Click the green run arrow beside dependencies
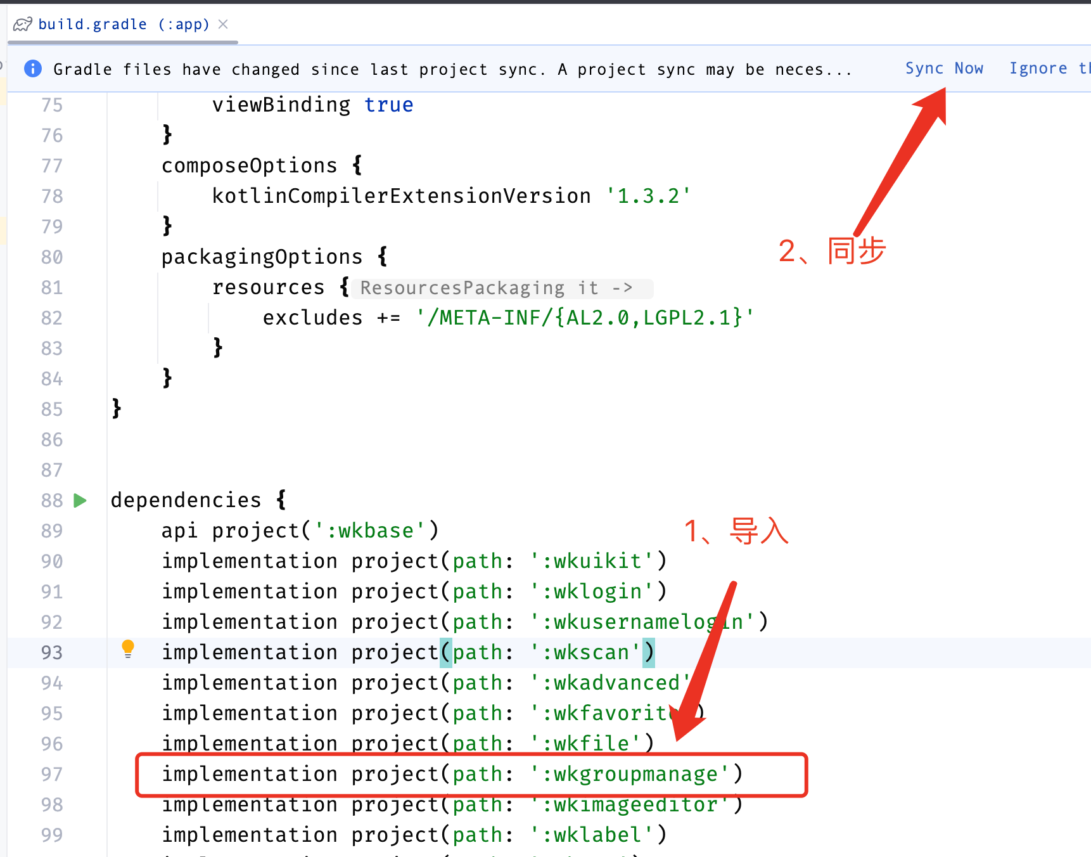The width and height of the screenshot is (1091, 857). (80, 501)
